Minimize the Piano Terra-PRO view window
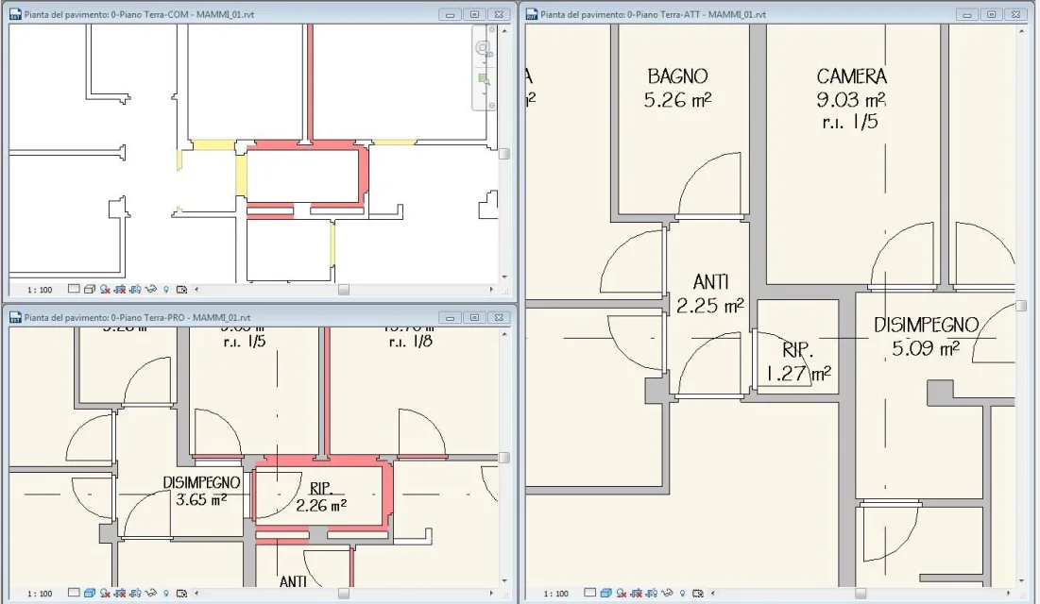The height and width of the screenshot is (604, 1040). click(x=451, y=318)
